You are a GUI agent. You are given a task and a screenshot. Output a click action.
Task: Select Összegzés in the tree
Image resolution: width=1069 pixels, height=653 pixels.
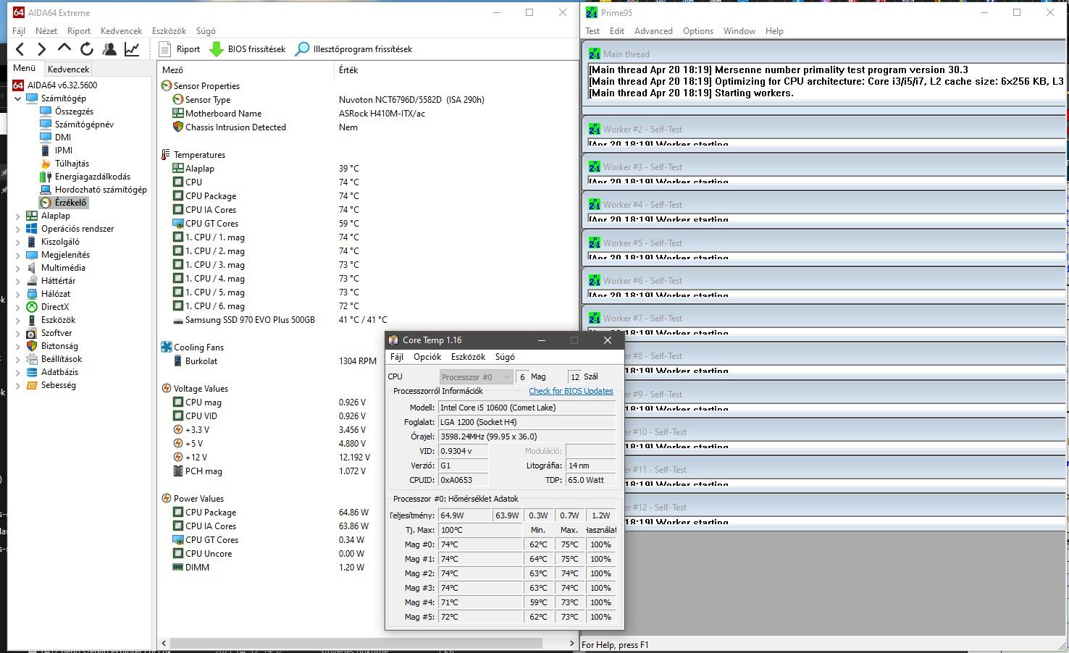point(74,111)
